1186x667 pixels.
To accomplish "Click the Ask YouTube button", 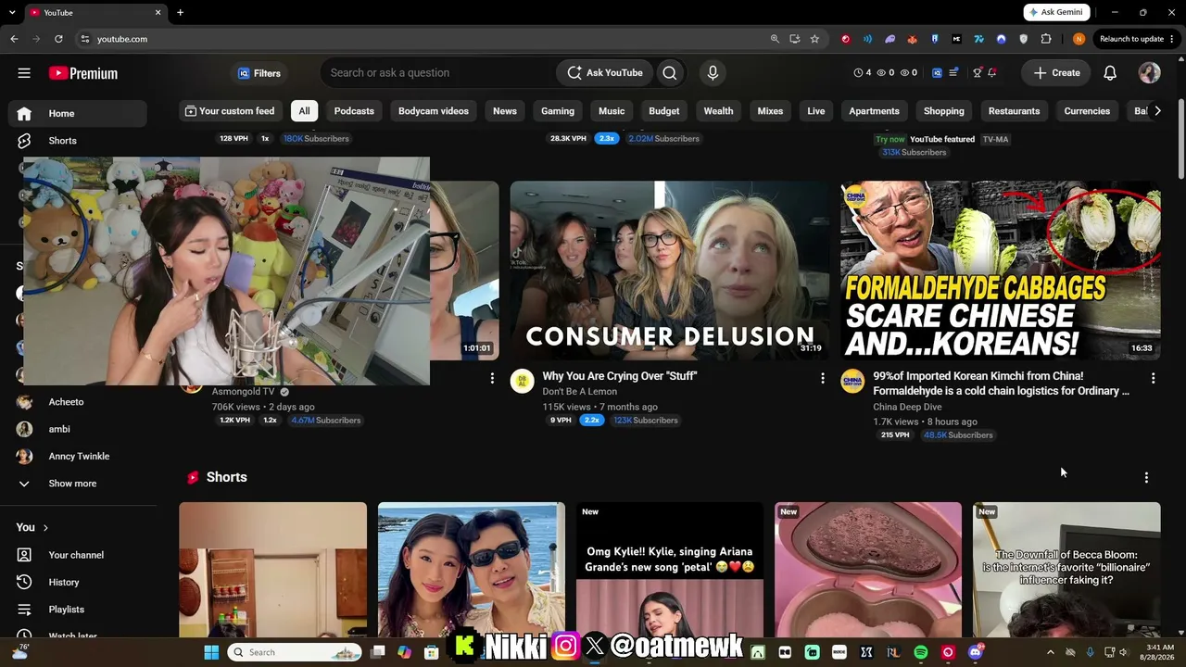I will coord(605,73).
